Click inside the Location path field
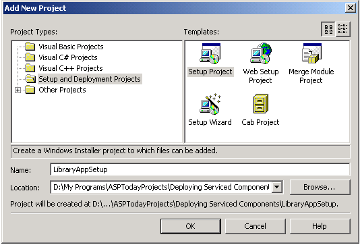 click(x=161, y=187)
